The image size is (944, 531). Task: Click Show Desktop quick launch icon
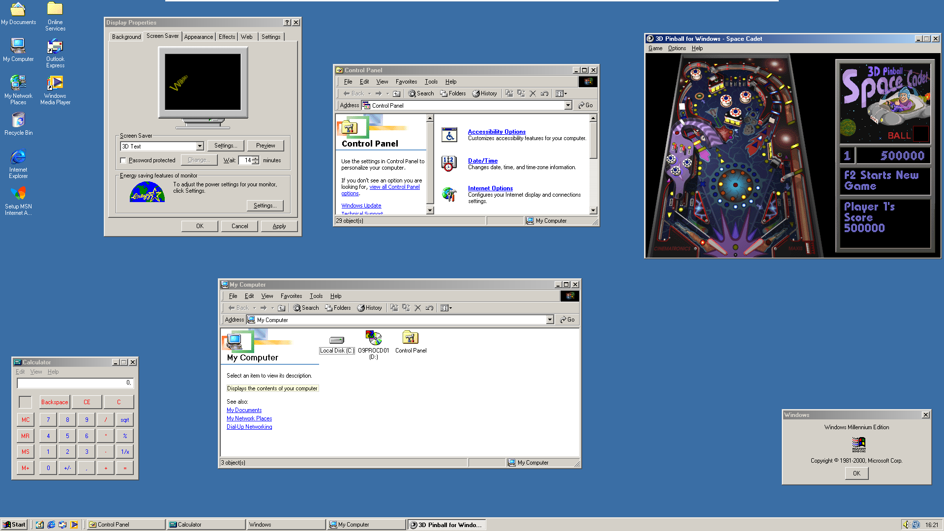pos(40,525)
